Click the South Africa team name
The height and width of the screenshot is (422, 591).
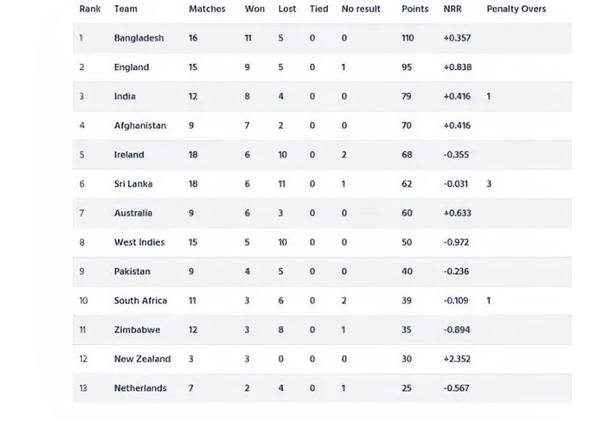tap(140, 301)
